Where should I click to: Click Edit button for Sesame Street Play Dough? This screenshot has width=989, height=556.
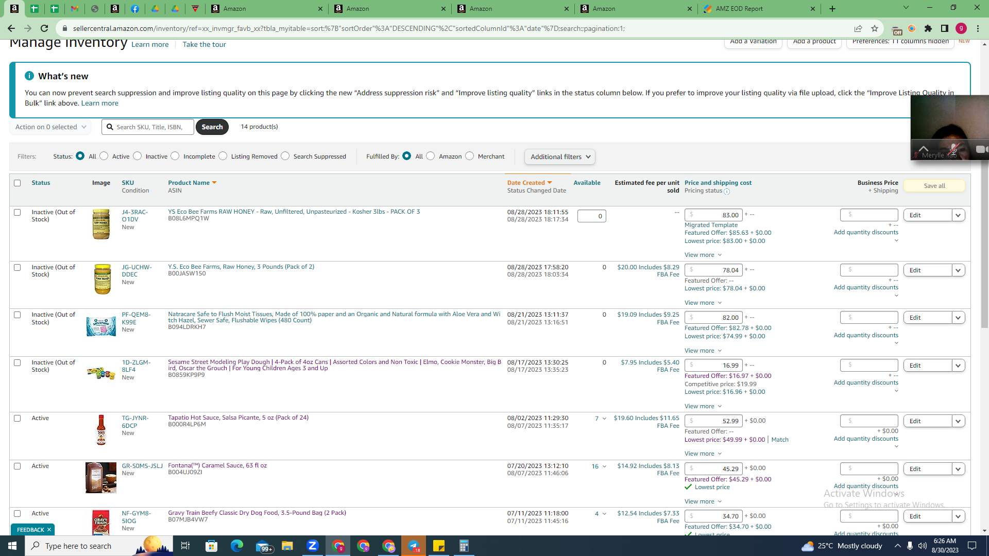(x=927, y=366)
